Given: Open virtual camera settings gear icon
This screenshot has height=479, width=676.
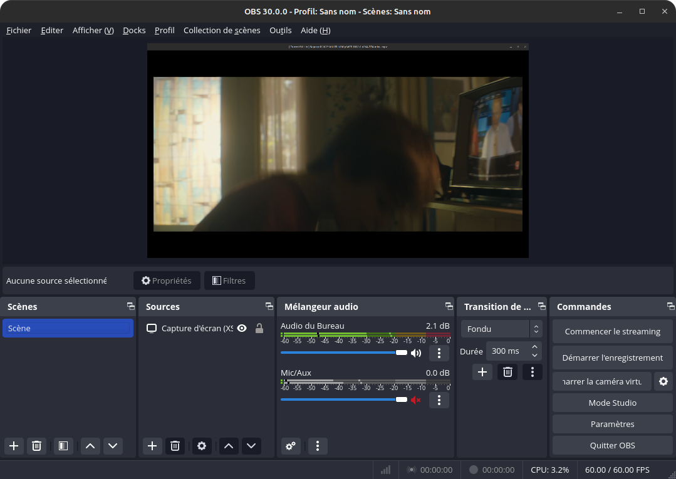Looking at the screenshot, I should (x=663, y=381).
